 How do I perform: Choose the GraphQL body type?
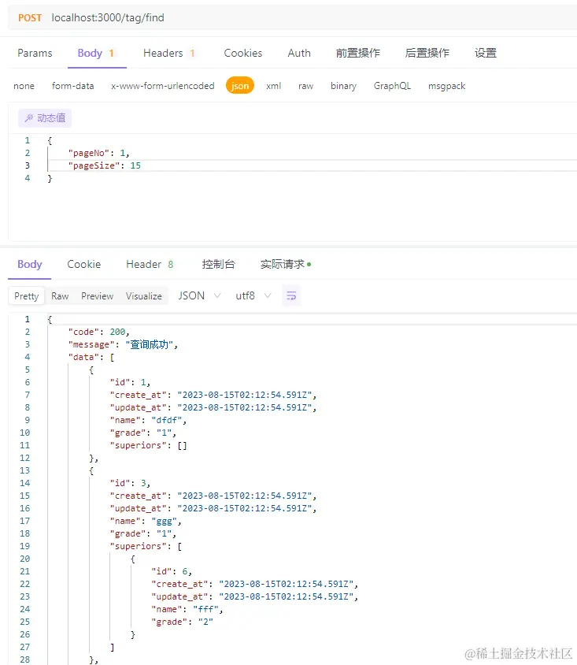tap(392, 86)
